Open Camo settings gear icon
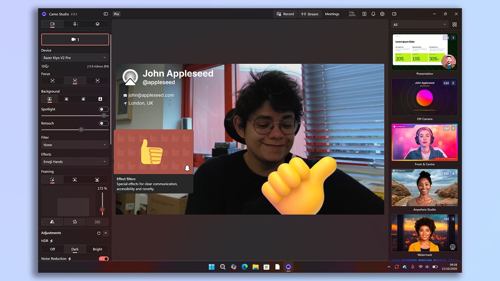 382,14
